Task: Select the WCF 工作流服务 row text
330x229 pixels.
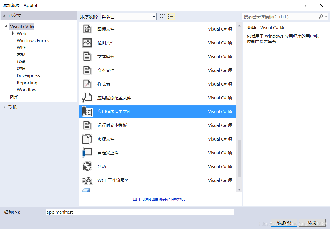Action: [113, 180]
